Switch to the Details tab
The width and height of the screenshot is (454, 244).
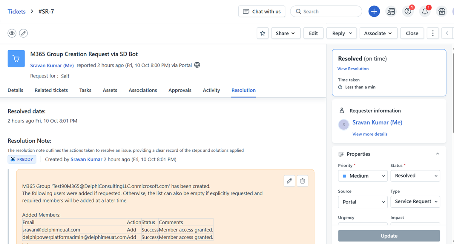(x=15, y=90)
